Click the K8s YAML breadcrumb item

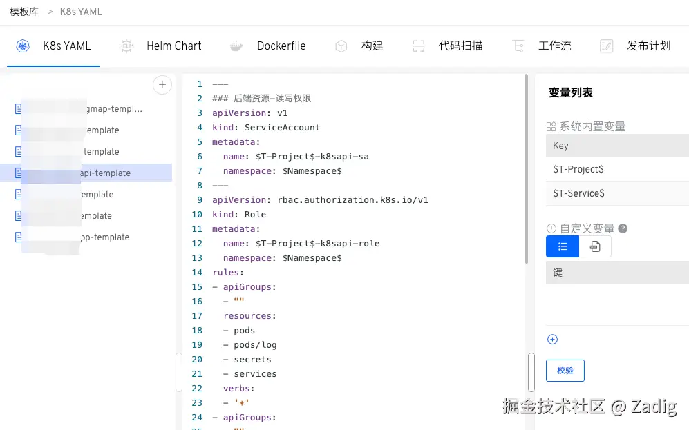(x=81, y=12)
